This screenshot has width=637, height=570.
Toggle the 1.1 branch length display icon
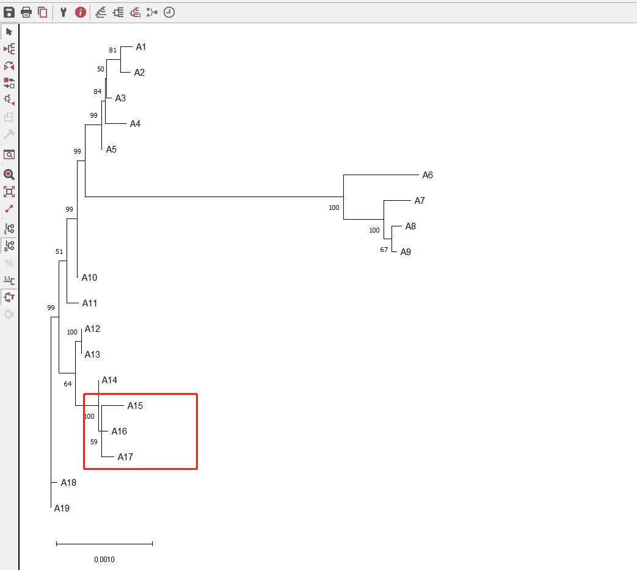[9, 280]
